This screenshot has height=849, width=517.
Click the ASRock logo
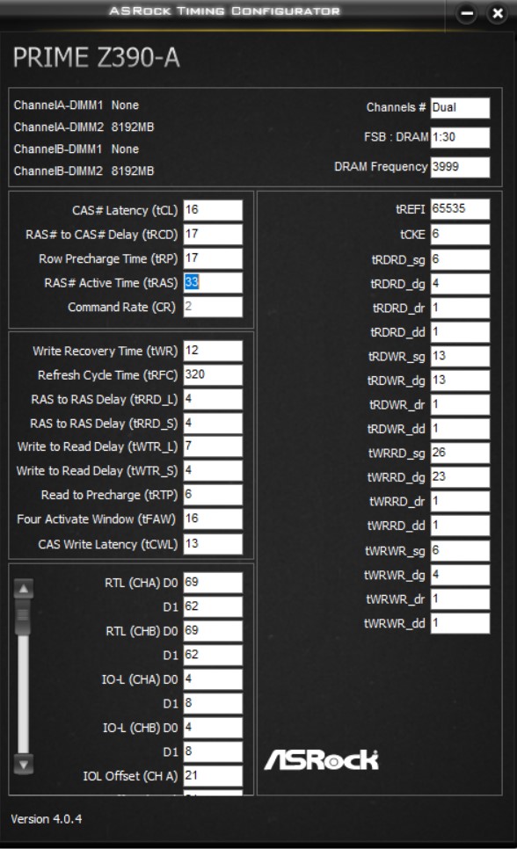pyautogui.click(x=321, y=759)
